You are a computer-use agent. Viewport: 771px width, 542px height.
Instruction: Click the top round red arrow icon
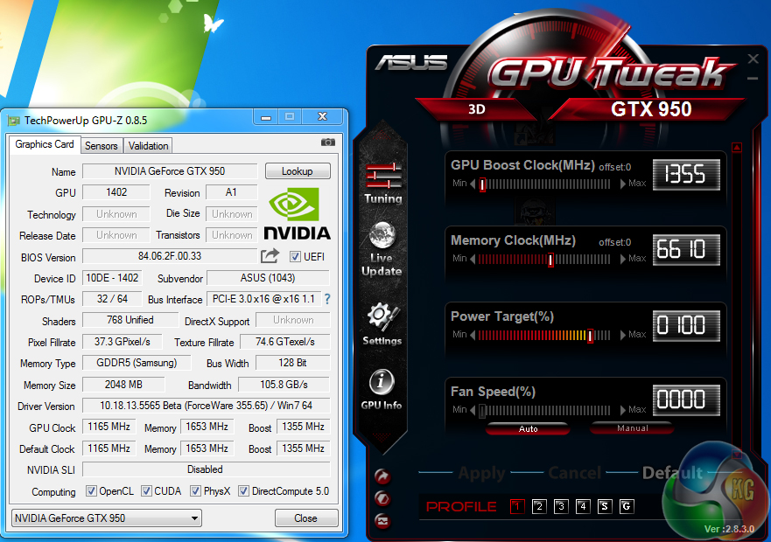[x=382, y=476]
